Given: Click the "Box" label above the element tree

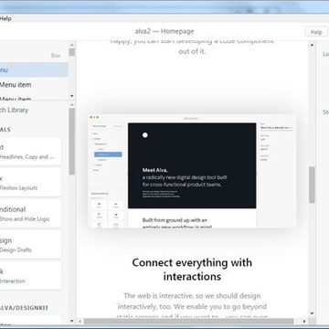Looking at the screenshot, I should [x=56, y=56].
